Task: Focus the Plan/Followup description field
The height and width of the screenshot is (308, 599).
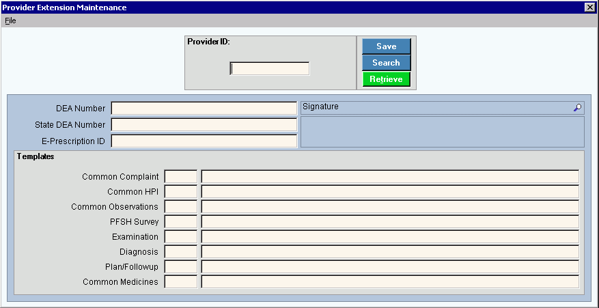Action: click(x=390, y=267)
